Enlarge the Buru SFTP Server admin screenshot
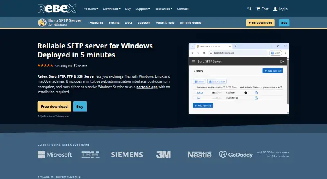Screen dimensions: 327x179 239,79
